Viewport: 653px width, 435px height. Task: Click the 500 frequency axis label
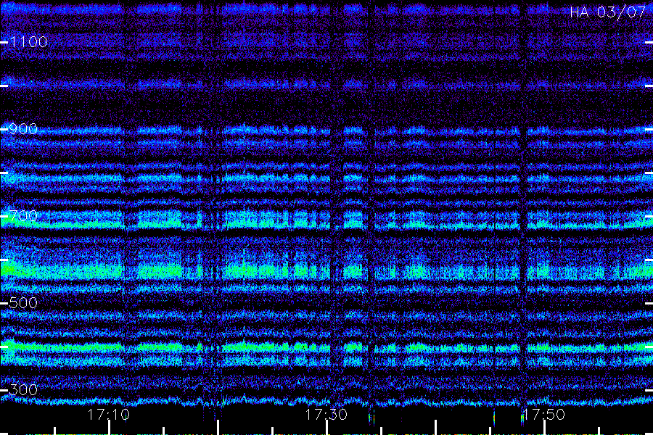coord(23,302)
